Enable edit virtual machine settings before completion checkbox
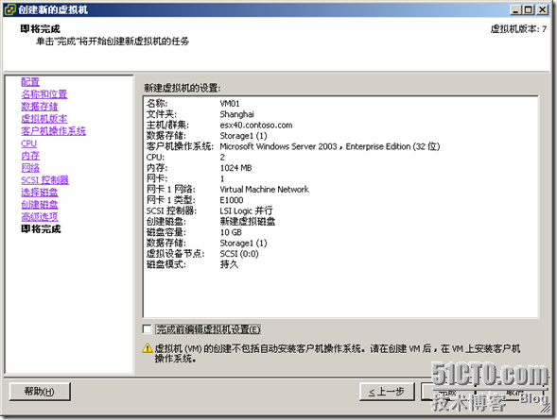 point(147,329)
